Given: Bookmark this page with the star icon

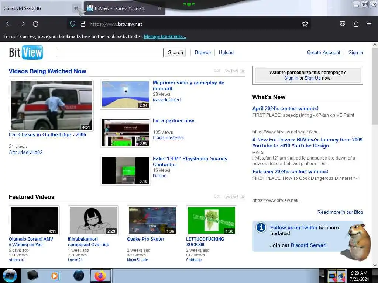Looking at the screenshot, I should coord(305,24).
